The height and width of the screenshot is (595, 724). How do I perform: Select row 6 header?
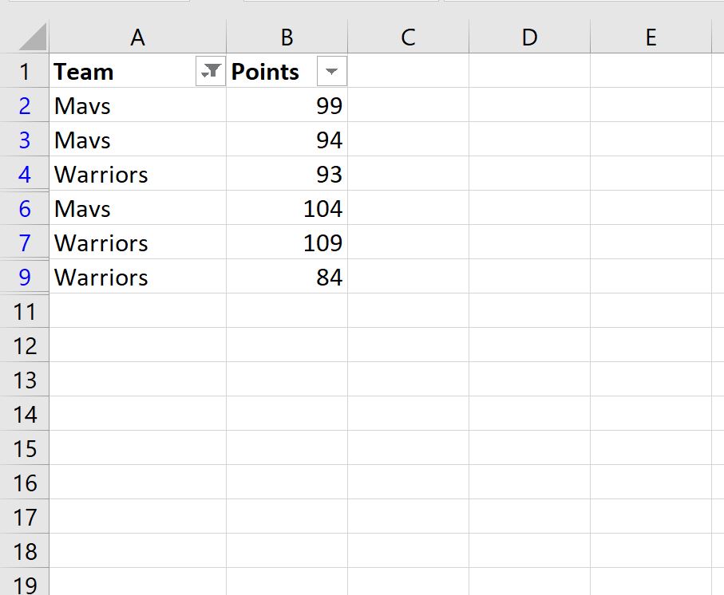tap(24, 209)
